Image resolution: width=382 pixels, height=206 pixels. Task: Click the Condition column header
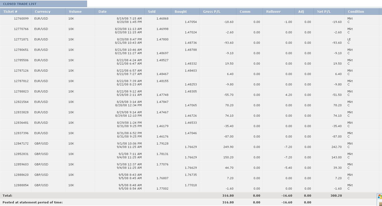(x=362, y=11)
